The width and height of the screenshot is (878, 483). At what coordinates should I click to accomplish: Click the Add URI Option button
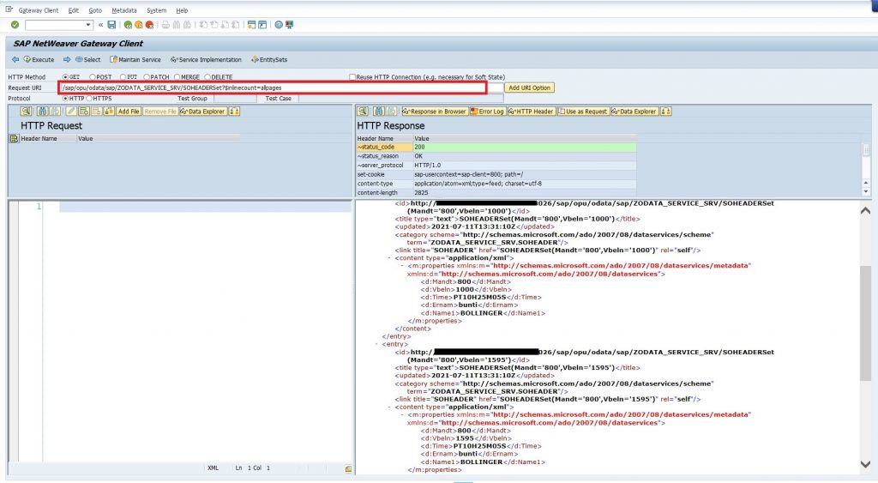click(x=529, y=88)
